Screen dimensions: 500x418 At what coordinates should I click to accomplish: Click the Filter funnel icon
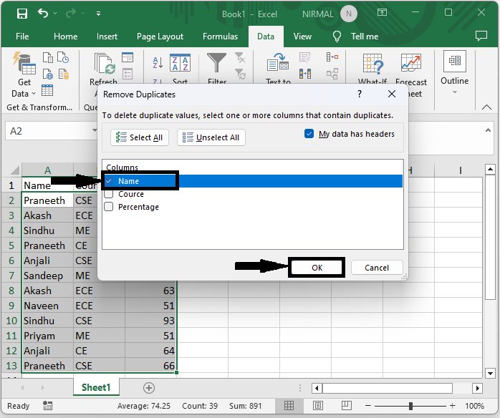point(216,64)
